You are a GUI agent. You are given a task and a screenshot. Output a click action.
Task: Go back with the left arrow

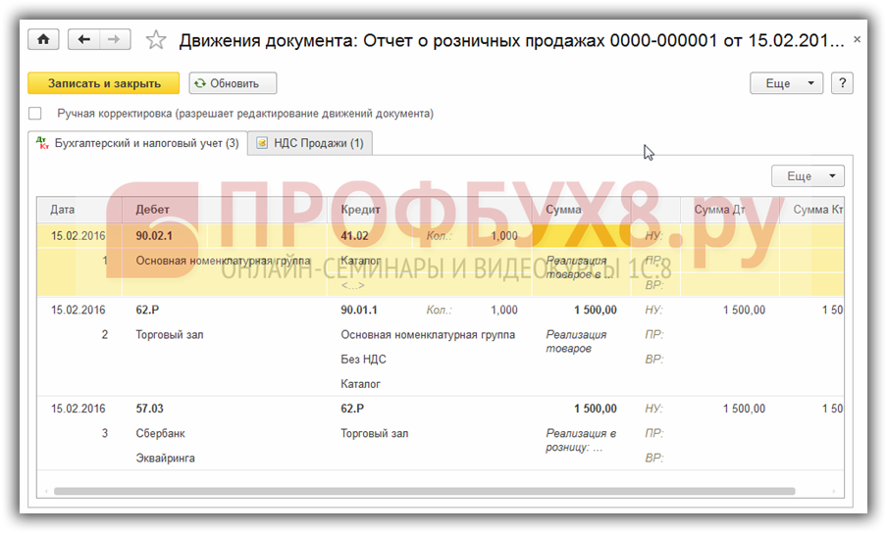83,39
